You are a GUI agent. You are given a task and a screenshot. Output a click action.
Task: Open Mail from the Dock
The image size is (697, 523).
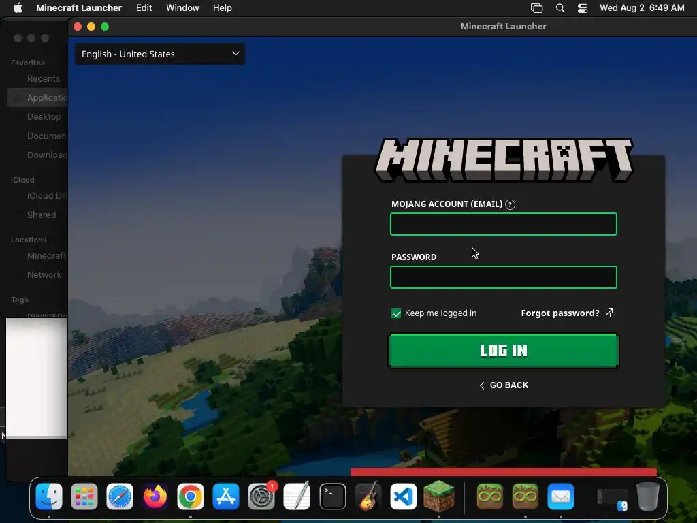(x=561, y=496)
